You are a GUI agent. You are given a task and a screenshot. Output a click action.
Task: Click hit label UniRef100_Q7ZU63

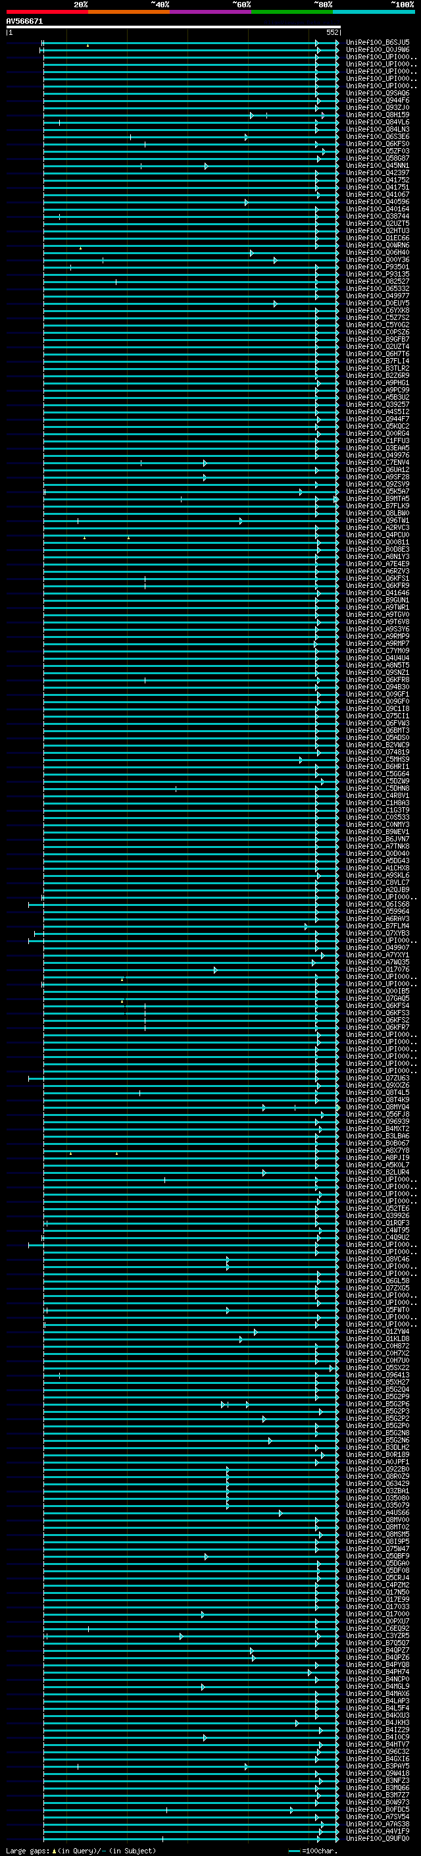378,1078
